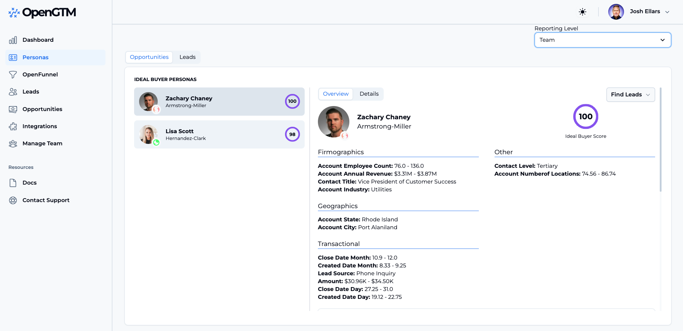The image size is (683, 331).
Task: Click the 'Hernandez-Clark' company label
Action: [186, 139]
